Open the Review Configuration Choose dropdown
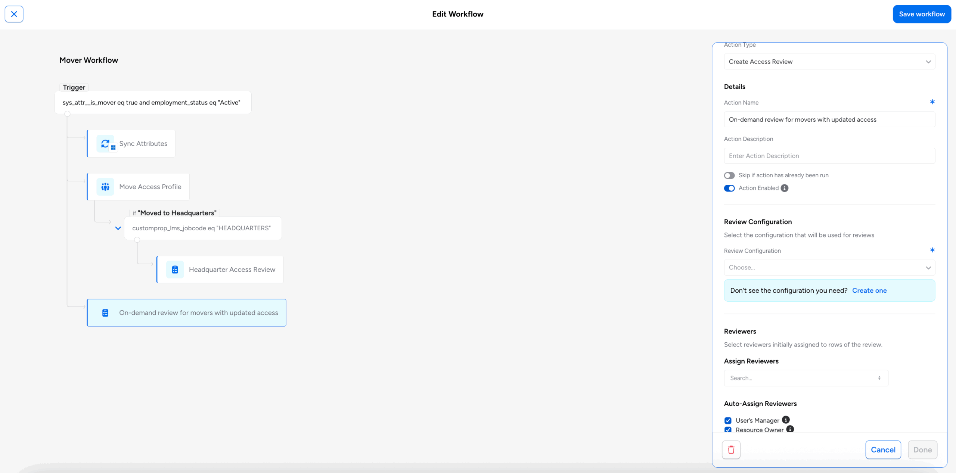The width and height of the screenshot is (956, 473). click(x=829, y=268)
